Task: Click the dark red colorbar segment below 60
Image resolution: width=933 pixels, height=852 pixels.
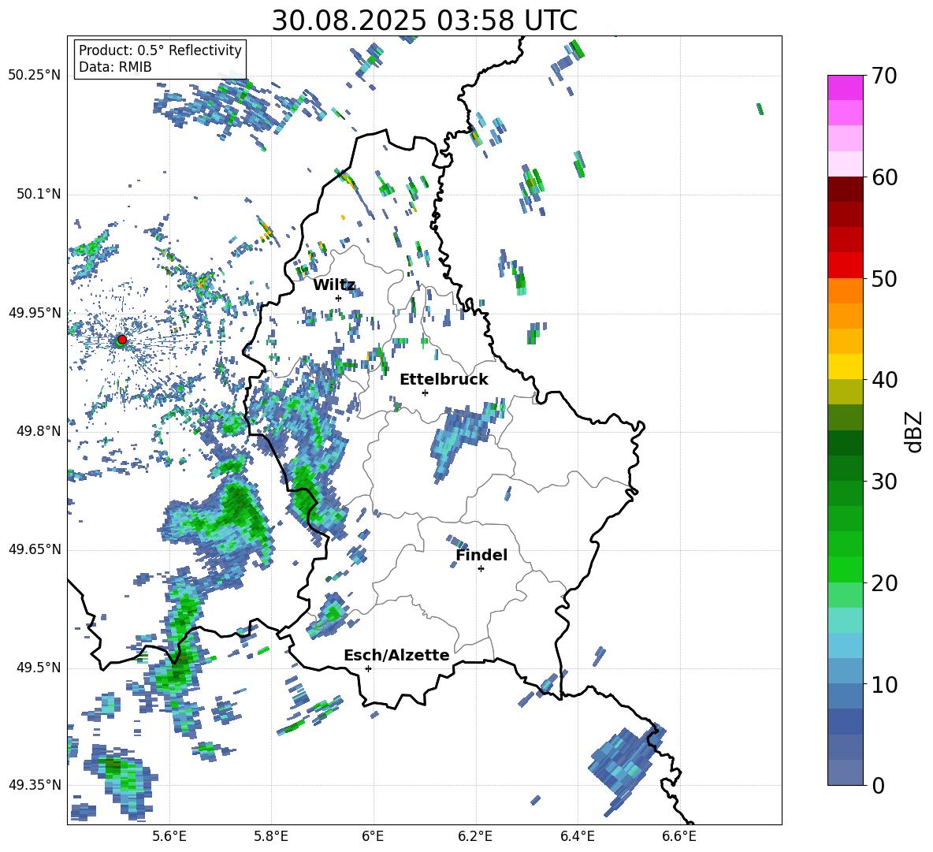Action: pos(845,190)
